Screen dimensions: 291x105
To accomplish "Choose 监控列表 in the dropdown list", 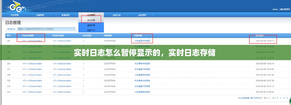I will click(91, 25).
